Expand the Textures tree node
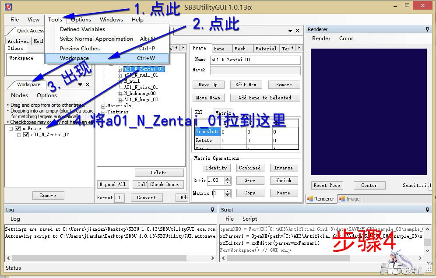The height and width of the screenshot is (278, 436). pyautogui.click(x=103, y=113)
